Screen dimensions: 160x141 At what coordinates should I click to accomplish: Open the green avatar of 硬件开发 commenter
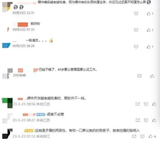[x=7, y=103]
